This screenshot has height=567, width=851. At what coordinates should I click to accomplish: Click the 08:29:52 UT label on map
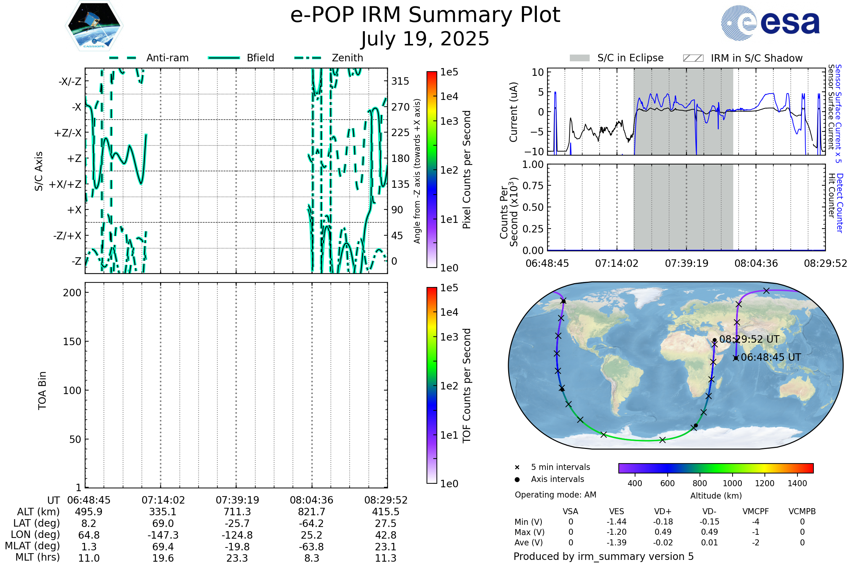coord(749,339)
